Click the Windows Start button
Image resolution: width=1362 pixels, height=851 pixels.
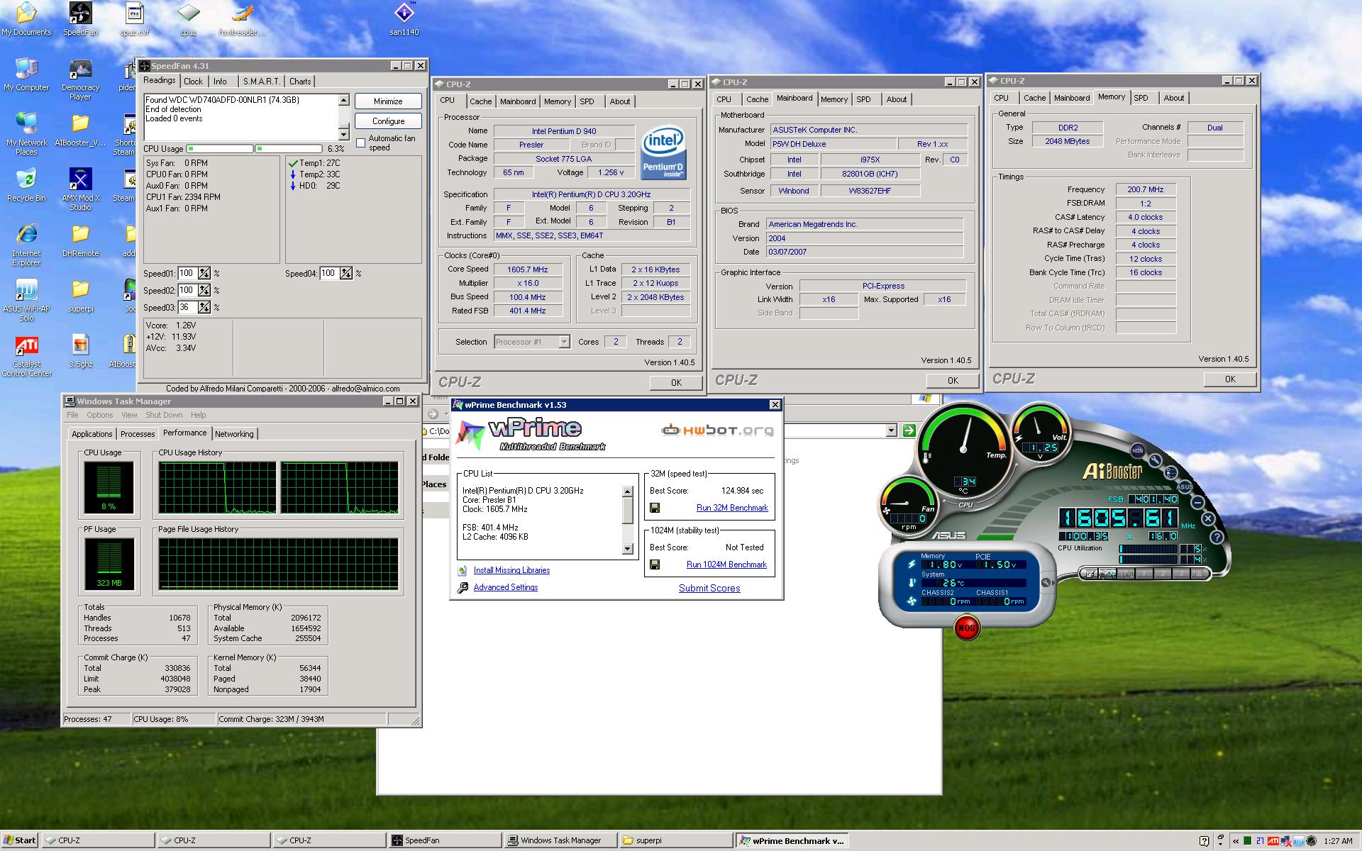point(19,840)
